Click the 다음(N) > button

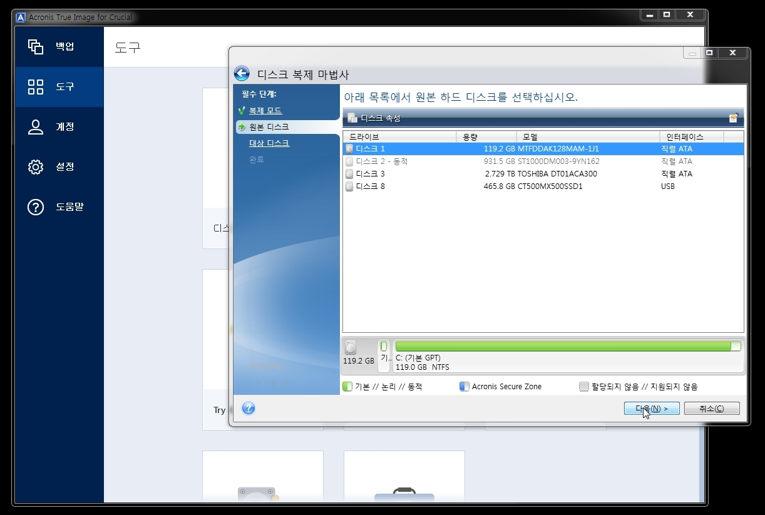coord(652,409)
